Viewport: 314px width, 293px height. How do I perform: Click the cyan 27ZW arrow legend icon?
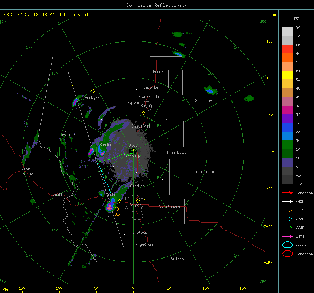[287, 219]
